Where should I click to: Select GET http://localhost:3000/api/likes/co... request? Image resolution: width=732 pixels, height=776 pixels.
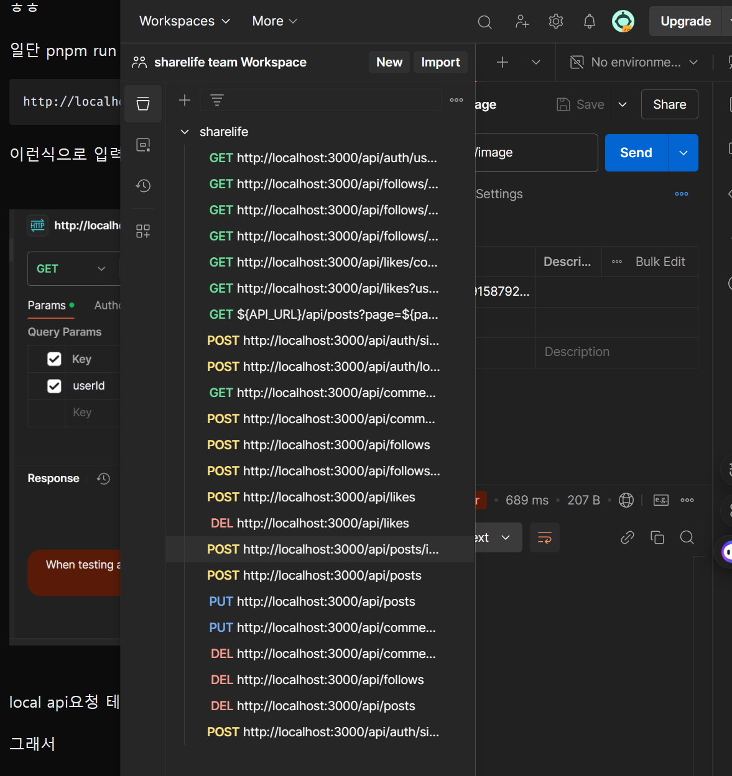[x=320, y=262]
